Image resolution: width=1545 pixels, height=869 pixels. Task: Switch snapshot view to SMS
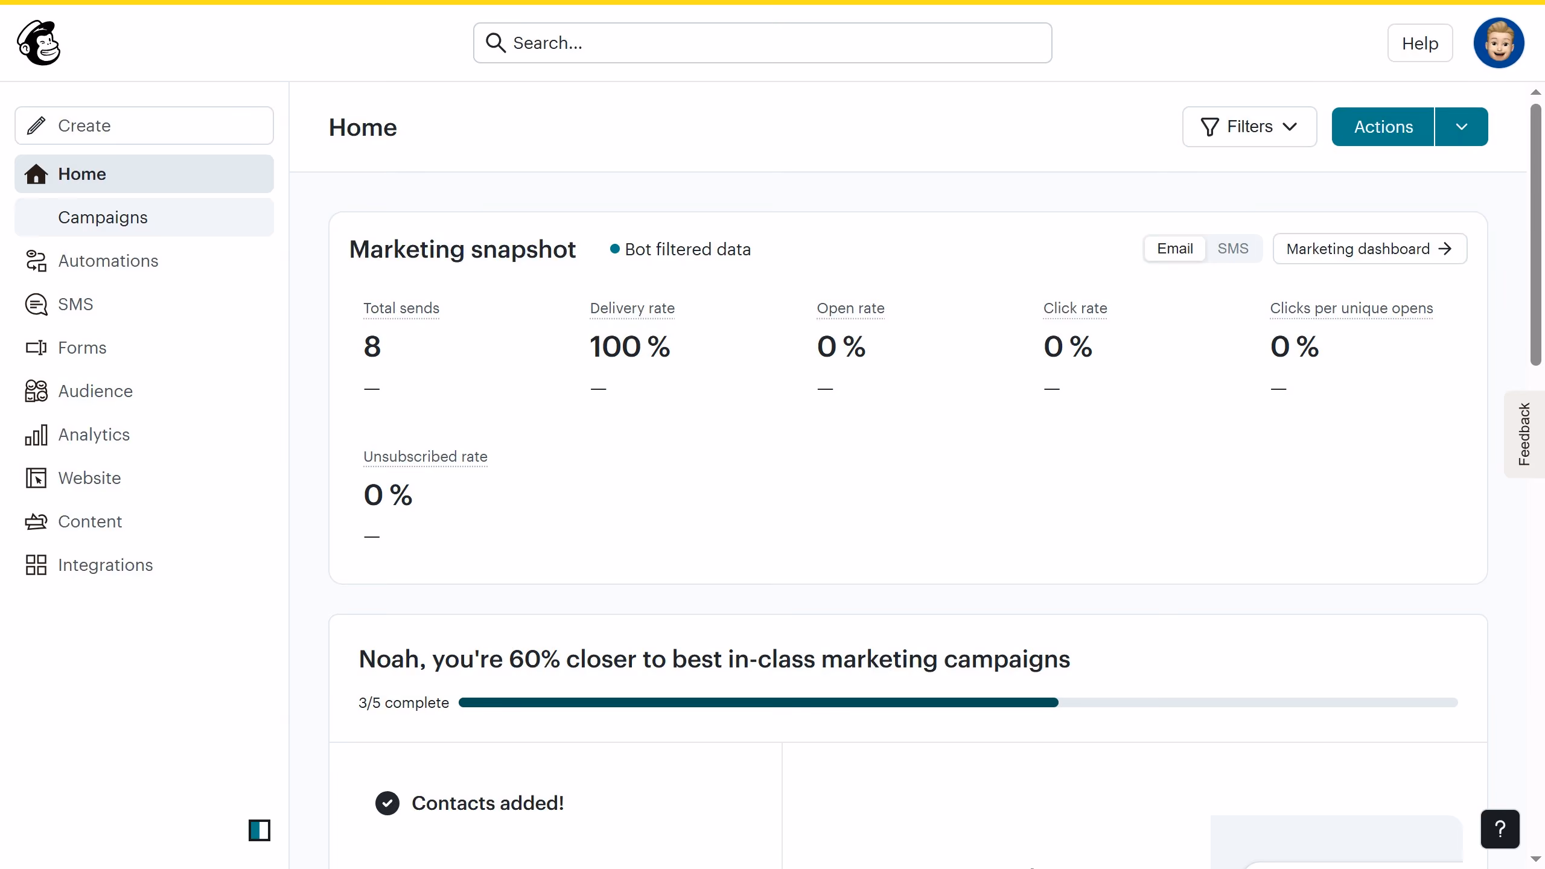tap(1232, 249)
